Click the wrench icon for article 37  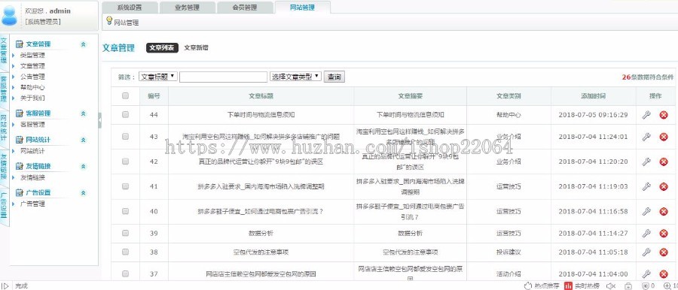click(646, 273)
